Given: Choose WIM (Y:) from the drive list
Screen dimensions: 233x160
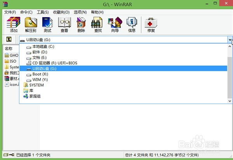Looking at the screenshot, I should 123,80.
